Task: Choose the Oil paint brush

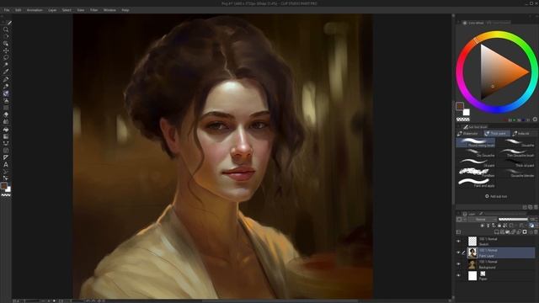Action: pos(476,162)
